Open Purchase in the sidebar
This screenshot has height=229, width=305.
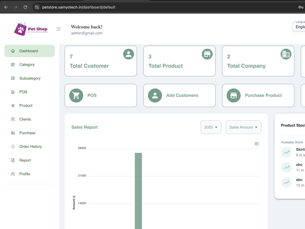tap(30, 133)
